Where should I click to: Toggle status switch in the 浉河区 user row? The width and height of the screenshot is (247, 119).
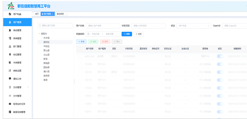(x=220, y=72)
